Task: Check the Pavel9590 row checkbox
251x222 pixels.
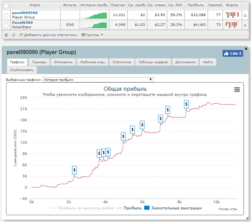Action: coord(6,26)
